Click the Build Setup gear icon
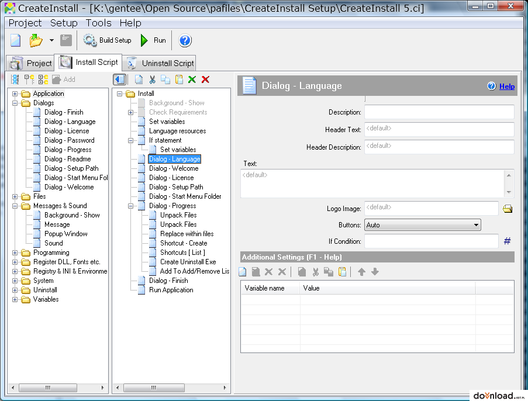 coord(90,40)
